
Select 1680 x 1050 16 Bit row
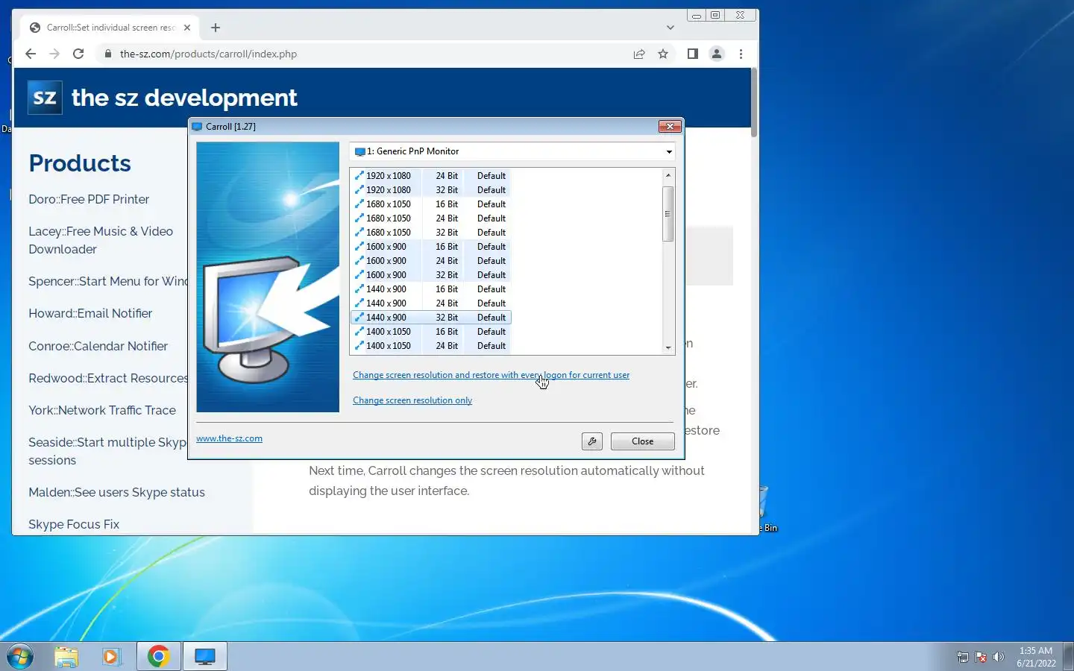(x=431, y=204)
